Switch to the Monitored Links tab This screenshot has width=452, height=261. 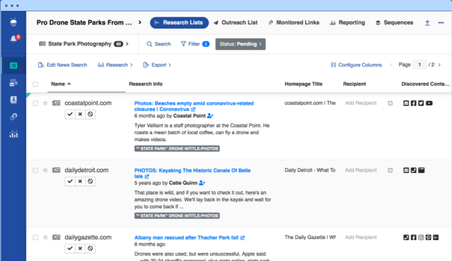pos(293,23)
